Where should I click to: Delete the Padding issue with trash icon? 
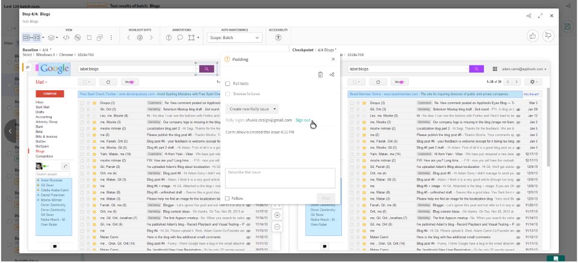[x=320, y=75]
